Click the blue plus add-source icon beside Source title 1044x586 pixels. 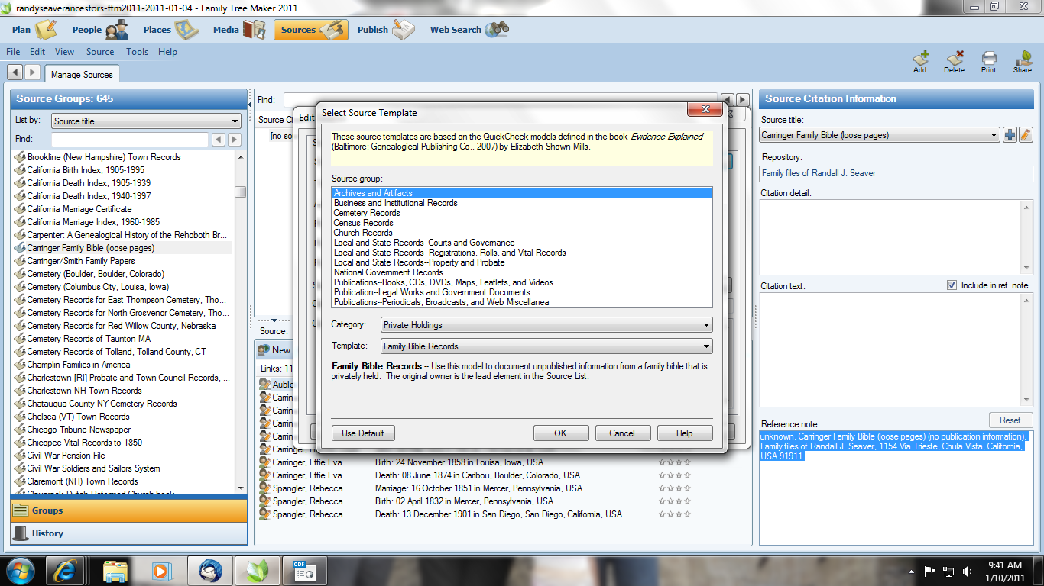[x=1010, y=135]
